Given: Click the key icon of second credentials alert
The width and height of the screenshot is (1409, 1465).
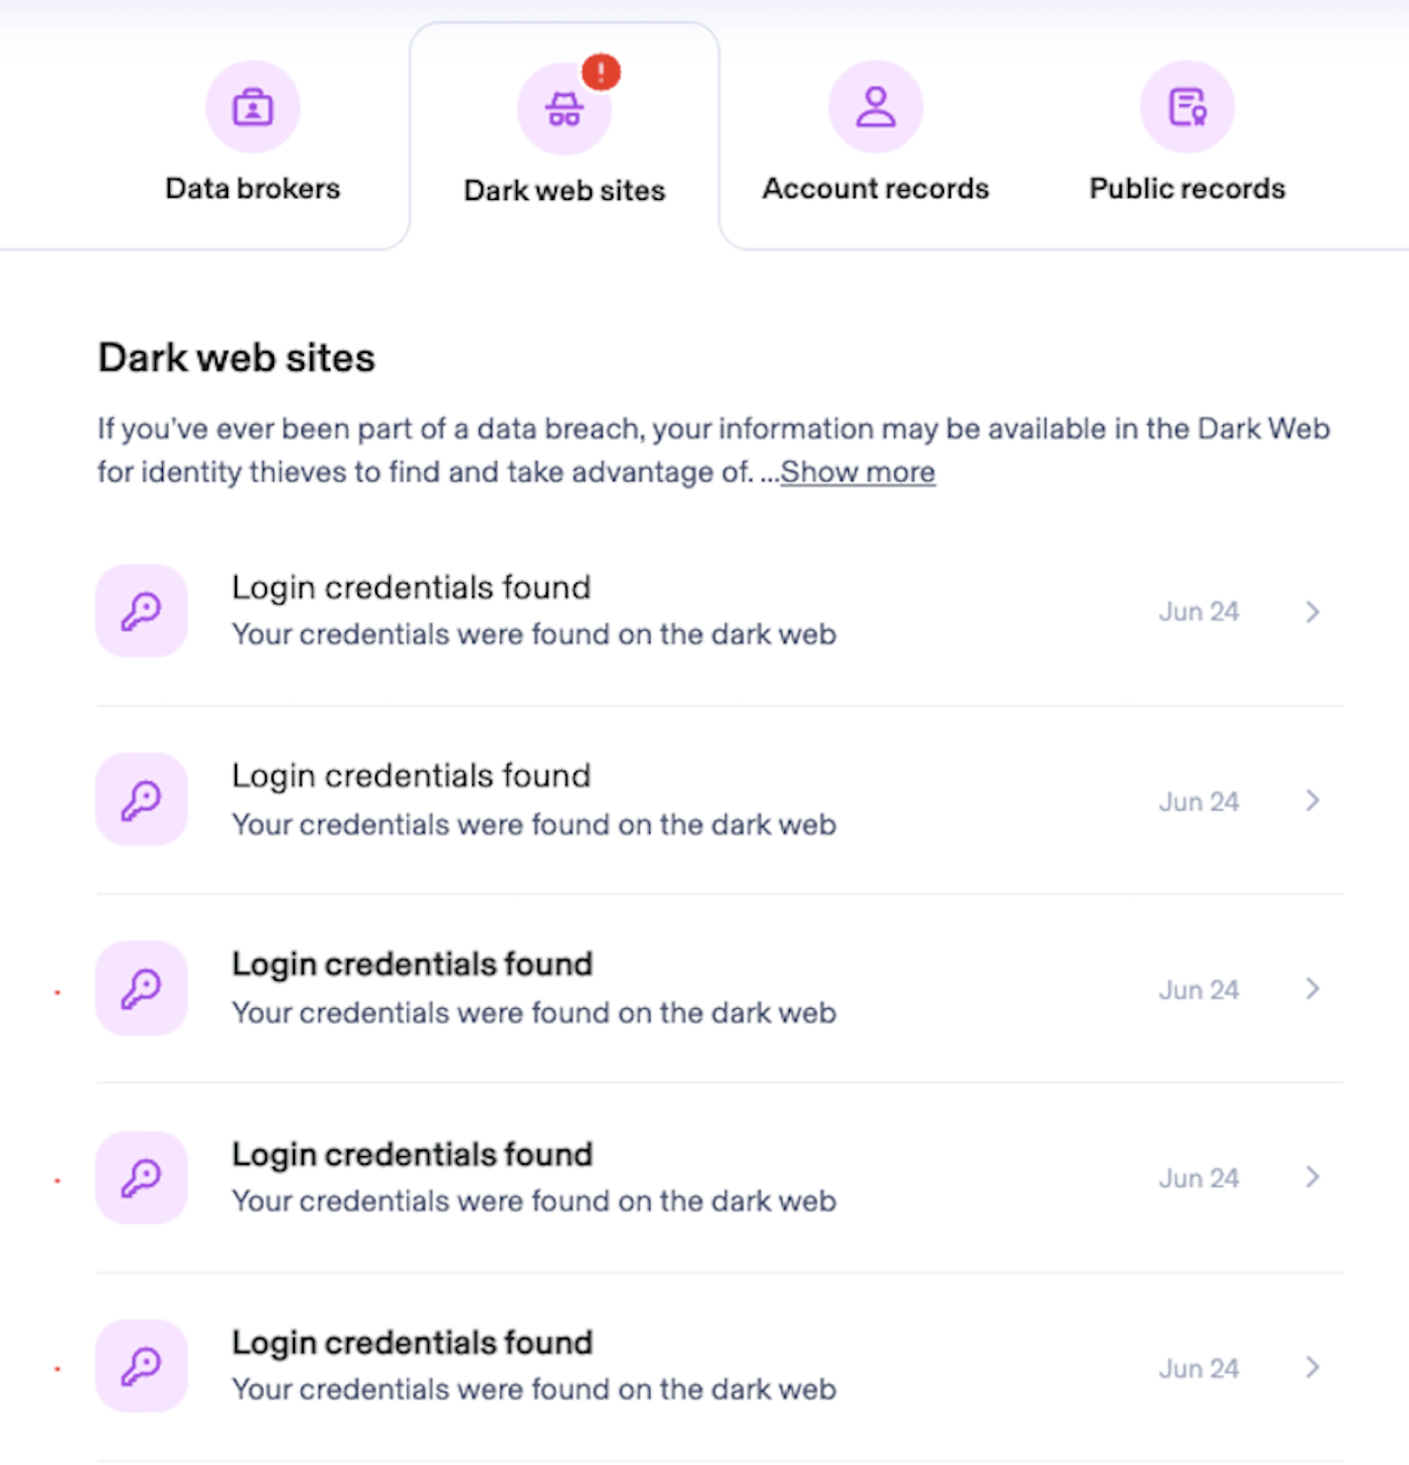Looking at the screenshot, I should (141, 799).
